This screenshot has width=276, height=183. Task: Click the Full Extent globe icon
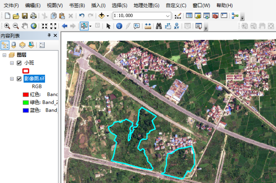tap(33, 26)
